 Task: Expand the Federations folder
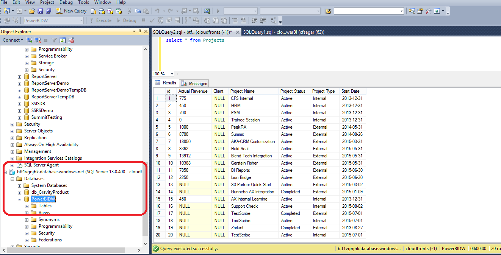pos(27,240)
